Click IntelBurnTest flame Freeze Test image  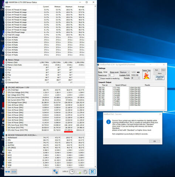[x=147, y=75]
